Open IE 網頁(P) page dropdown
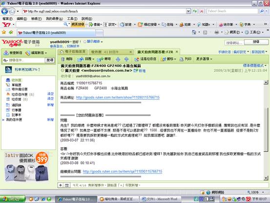The width and height of the screenshot is (270, 203). tap(234, 32)
